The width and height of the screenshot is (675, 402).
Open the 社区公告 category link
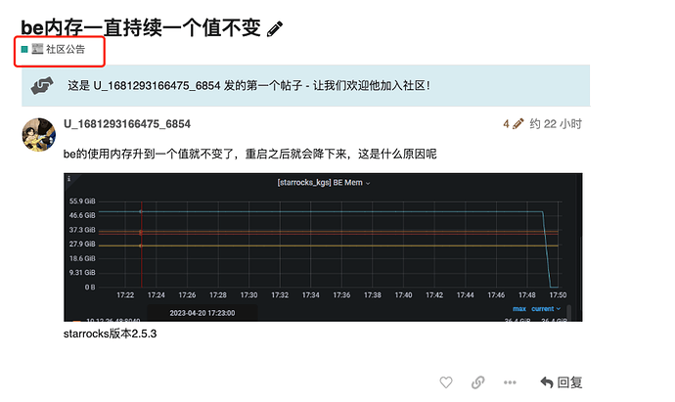point(65,49)
